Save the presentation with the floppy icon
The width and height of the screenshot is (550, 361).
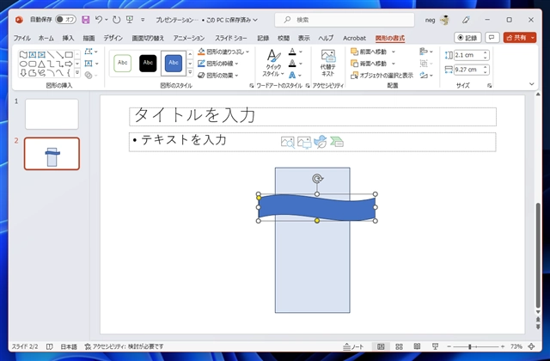(x=86, y=20)
